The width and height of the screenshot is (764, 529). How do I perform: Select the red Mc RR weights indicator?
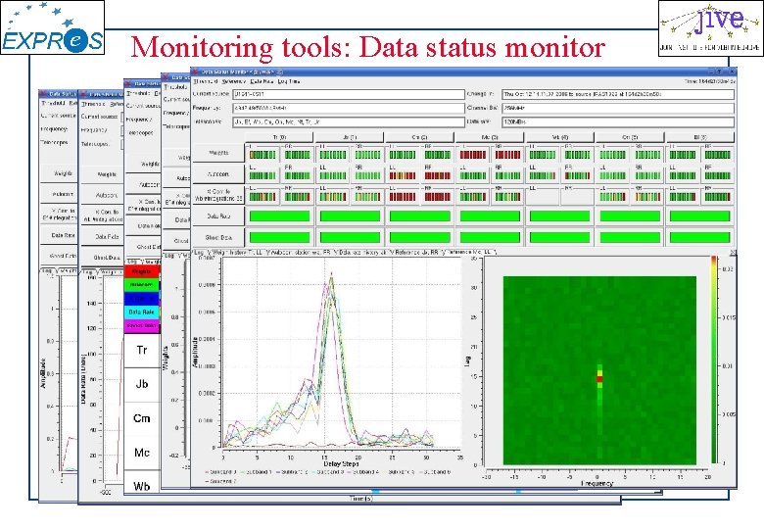coord(507,155)
